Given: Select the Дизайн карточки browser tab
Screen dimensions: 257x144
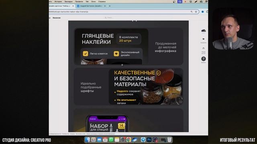Looking at the screenshot, I should point(61,6).
